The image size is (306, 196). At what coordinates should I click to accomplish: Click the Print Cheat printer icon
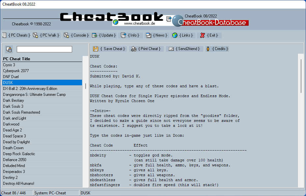click(x=133, y=48)
